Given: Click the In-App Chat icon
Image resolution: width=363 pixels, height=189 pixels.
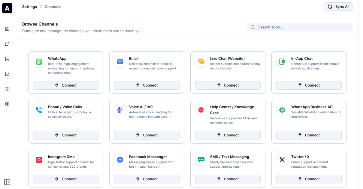Looking at the screenshot, I should point(282,62).
